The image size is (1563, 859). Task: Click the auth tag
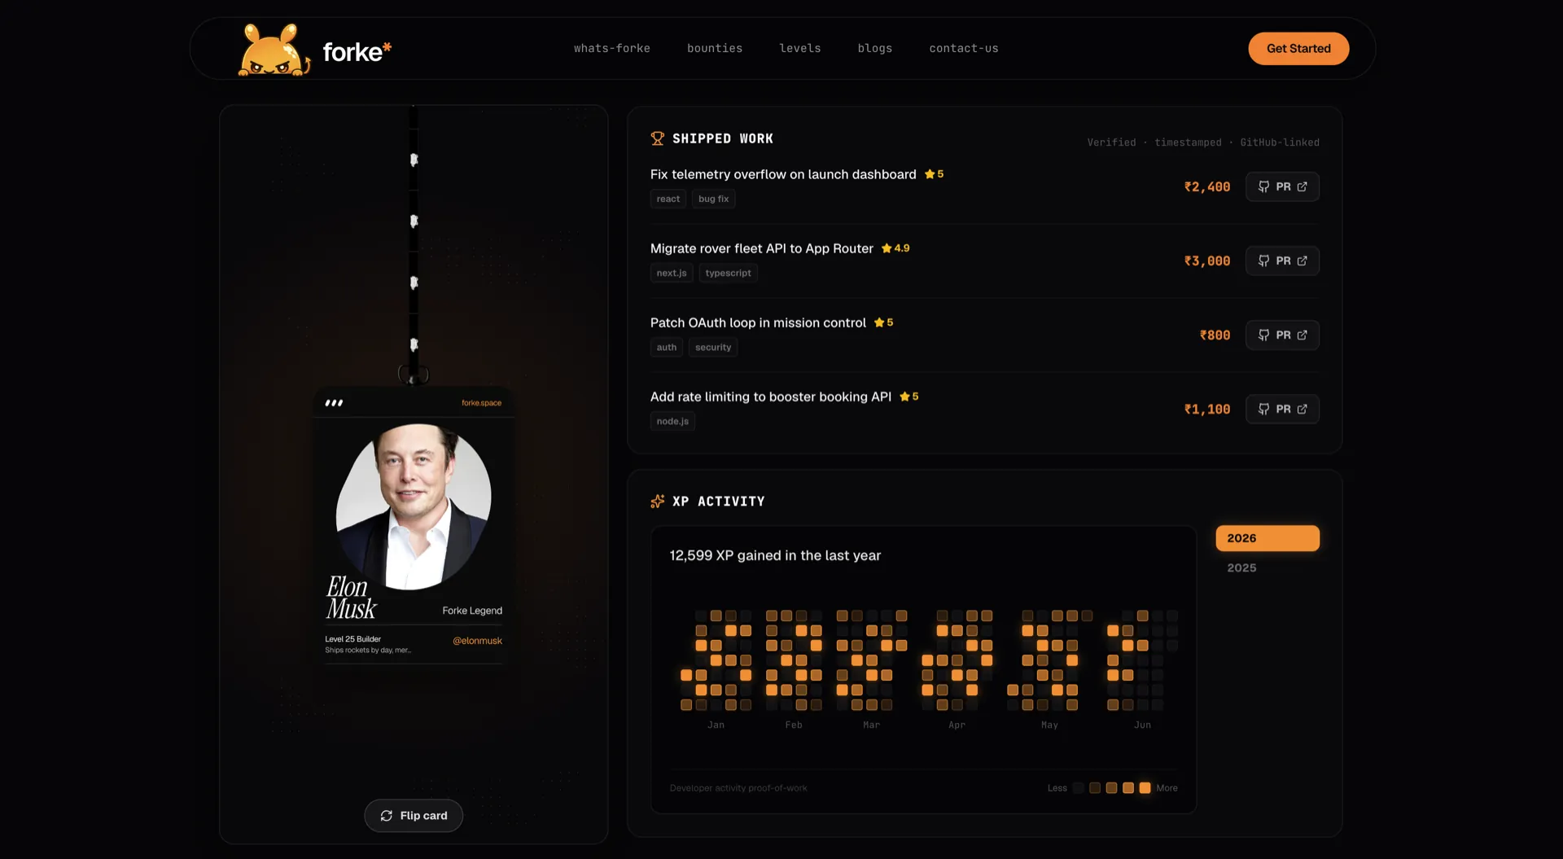[x=667, y=347]
